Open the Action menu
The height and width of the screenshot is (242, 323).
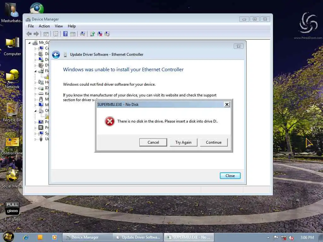tap(44, 26)
